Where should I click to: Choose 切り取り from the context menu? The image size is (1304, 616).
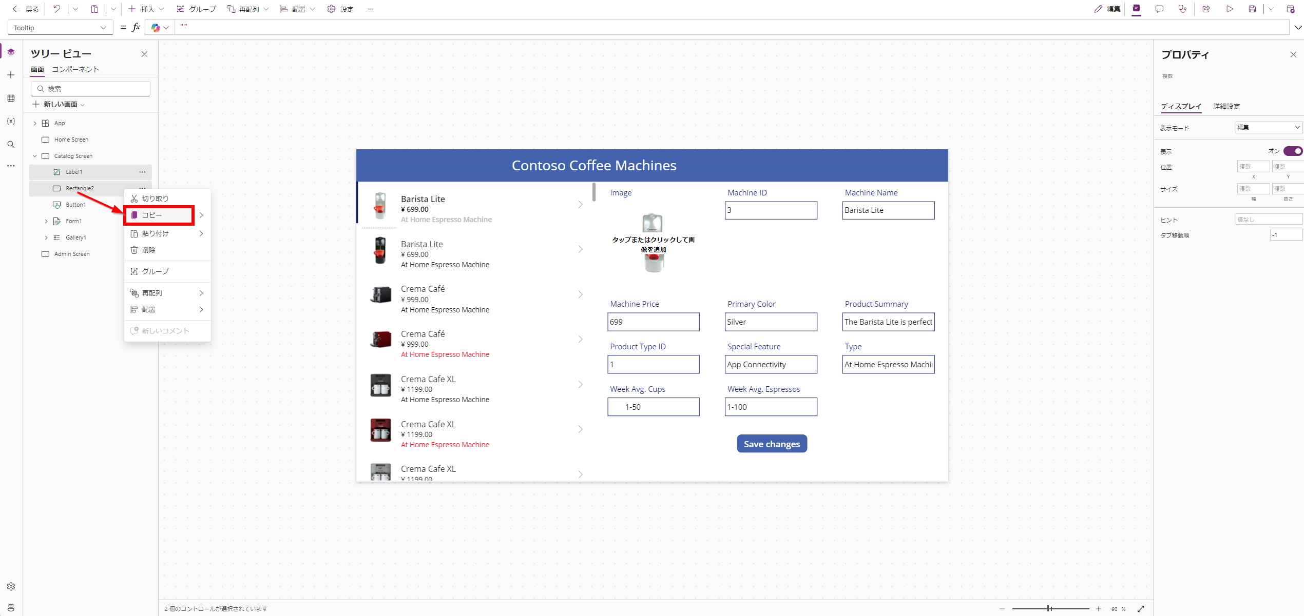pos(167,198)
